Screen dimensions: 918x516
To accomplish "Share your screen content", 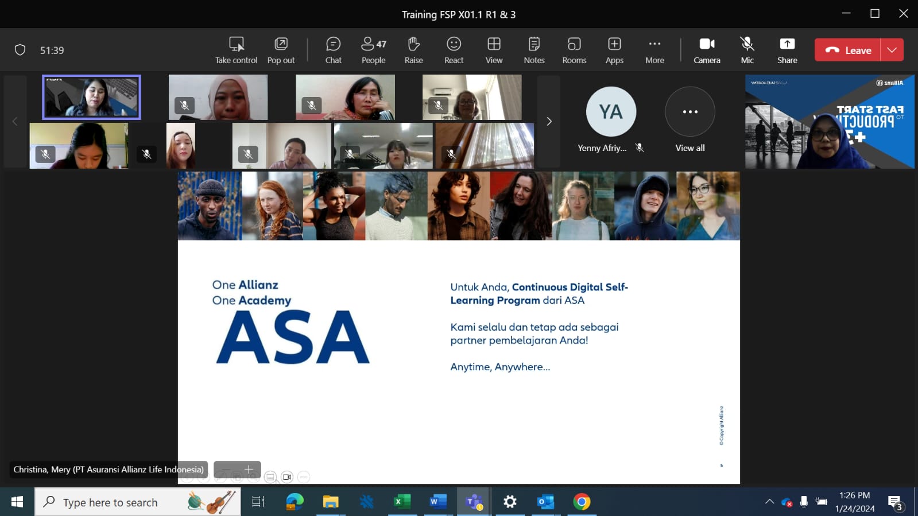I will pos(787,51).
